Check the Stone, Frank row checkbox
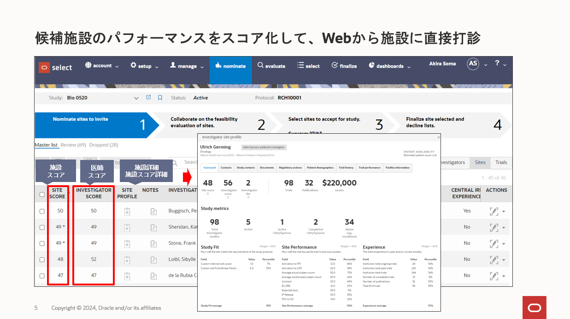The image size is (570, 319). 42,244
